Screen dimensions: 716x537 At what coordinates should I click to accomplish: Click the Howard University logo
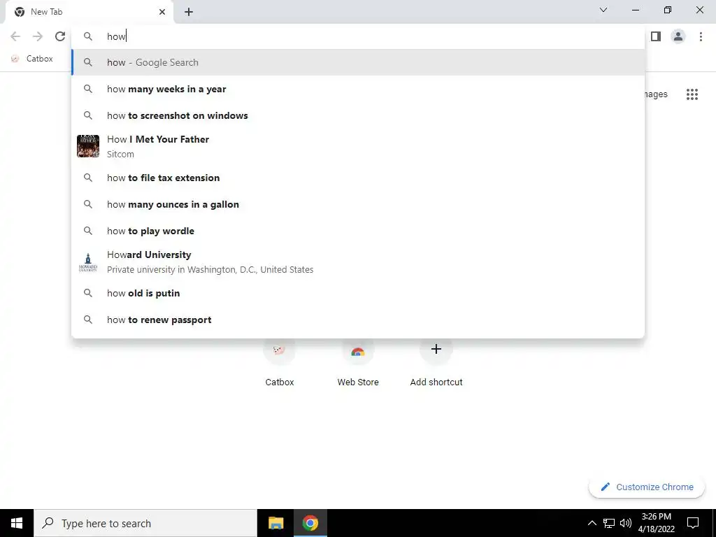click(88, 262)
